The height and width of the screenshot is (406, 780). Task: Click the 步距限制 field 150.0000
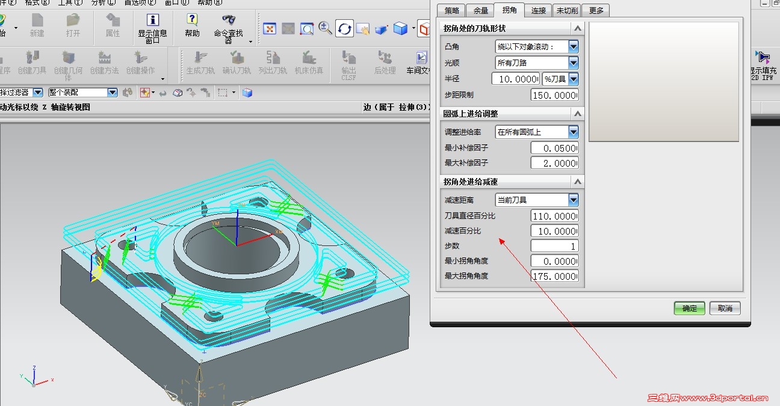555,95
